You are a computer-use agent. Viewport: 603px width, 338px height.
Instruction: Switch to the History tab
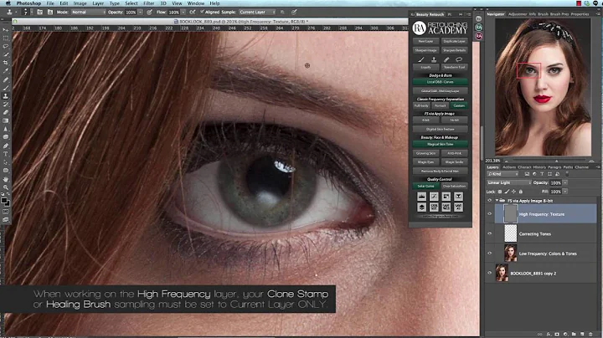tap(539, 167)
